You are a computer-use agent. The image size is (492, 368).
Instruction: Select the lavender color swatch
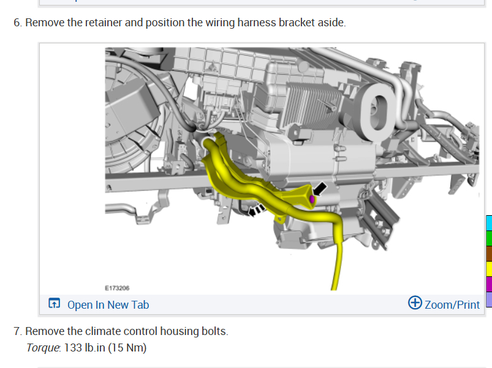[x=489, y=300]
